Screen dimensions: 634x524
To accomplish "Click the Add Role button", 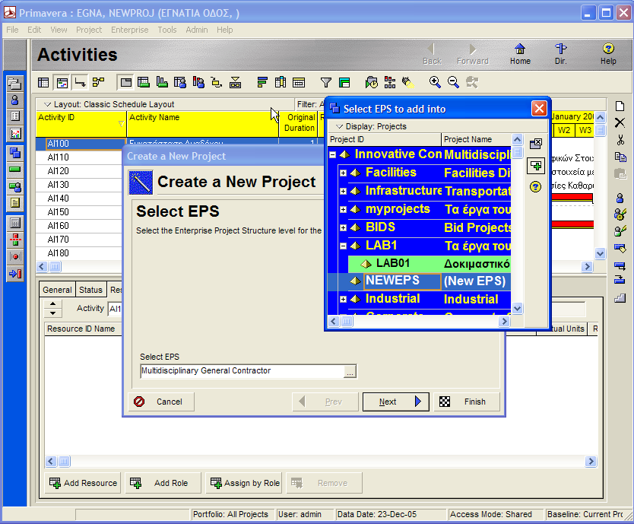I will pos(163,483).
